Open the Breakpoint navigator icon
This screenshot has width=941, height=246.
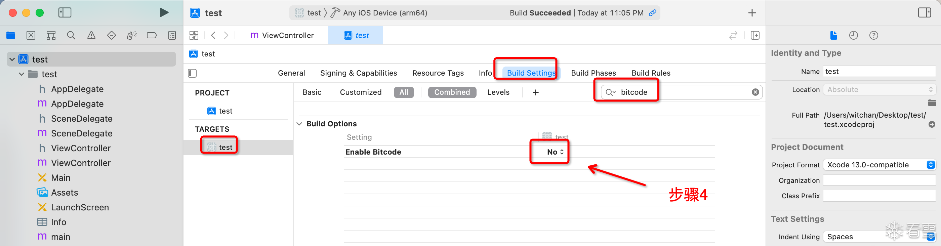pos(152,36)
